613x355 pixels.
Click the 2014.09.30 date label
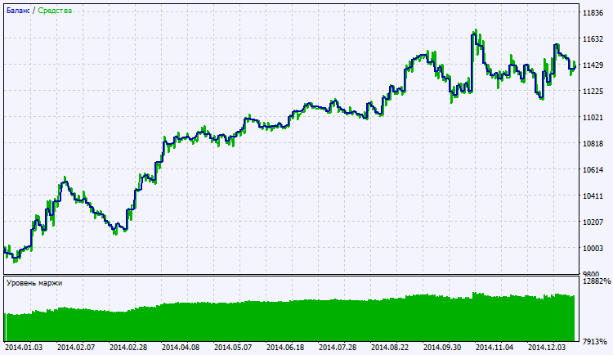tap(442, 348)
